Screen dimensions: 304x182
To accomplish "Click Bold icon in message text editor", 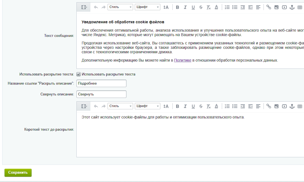I will pyautogui.click(x=178, y=7).
